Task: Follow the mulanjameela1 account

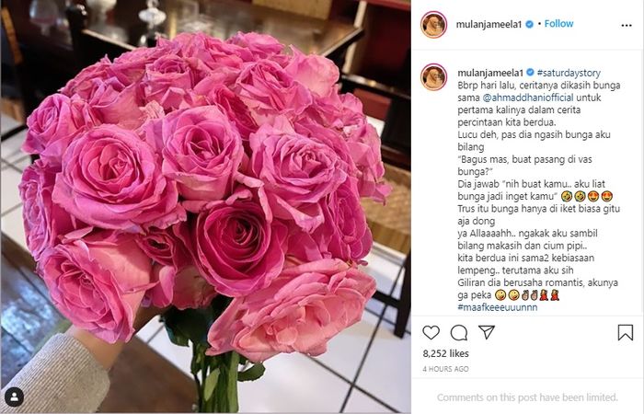Action: tap(558, 24)
